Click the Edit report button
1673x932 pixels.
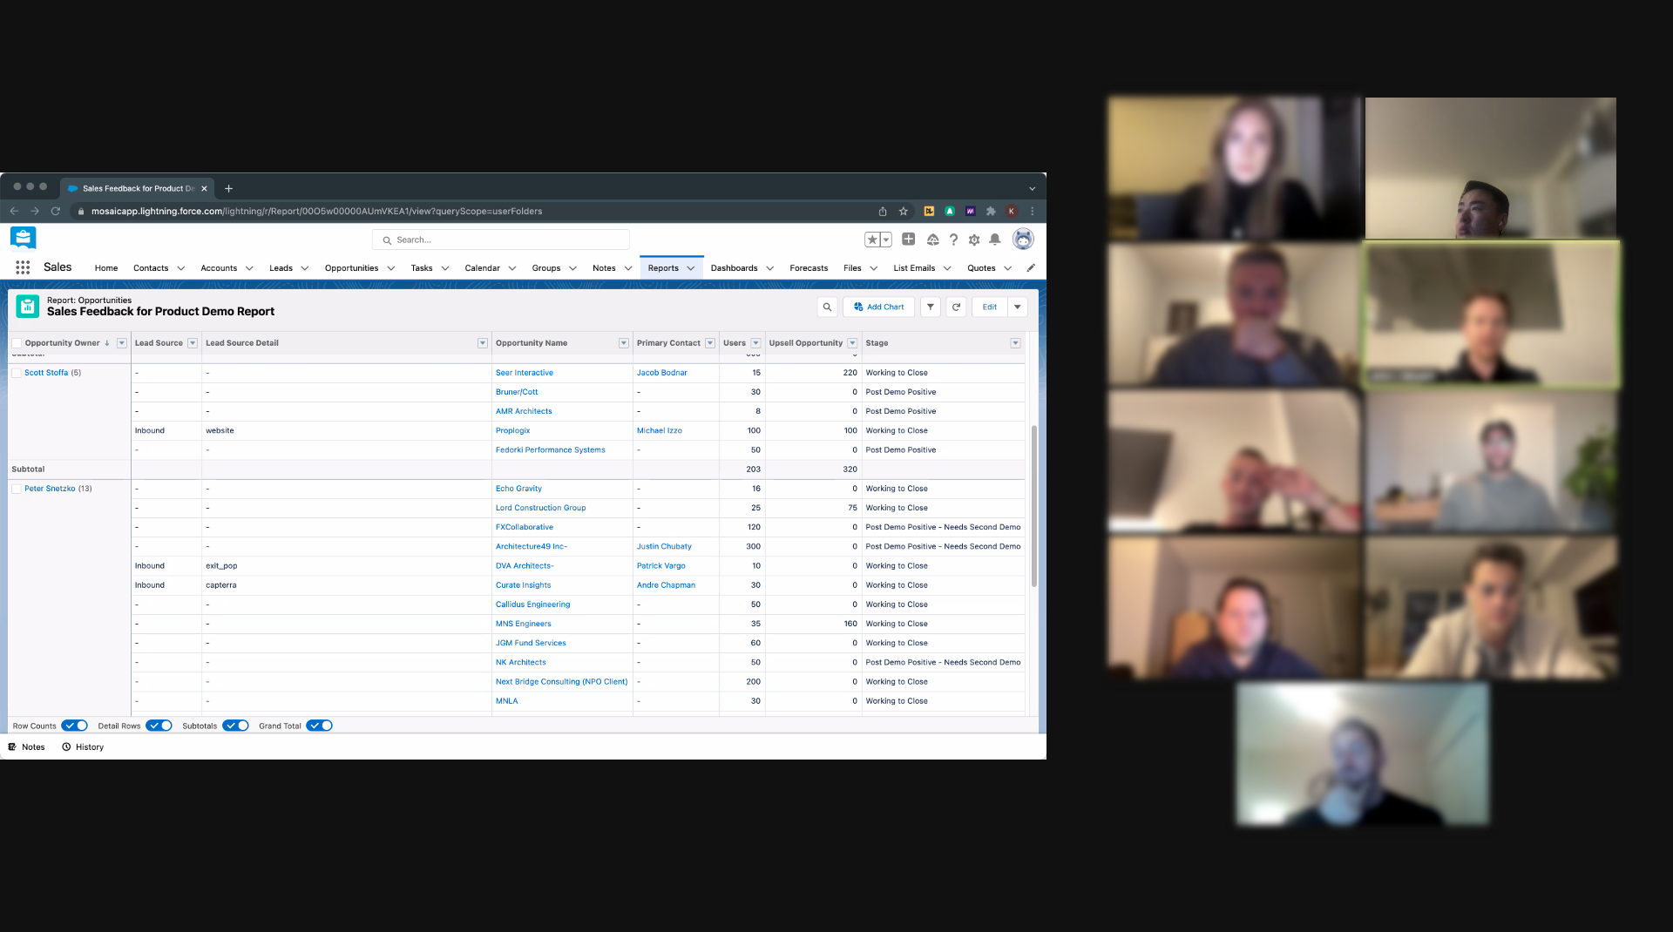(990, 307)
